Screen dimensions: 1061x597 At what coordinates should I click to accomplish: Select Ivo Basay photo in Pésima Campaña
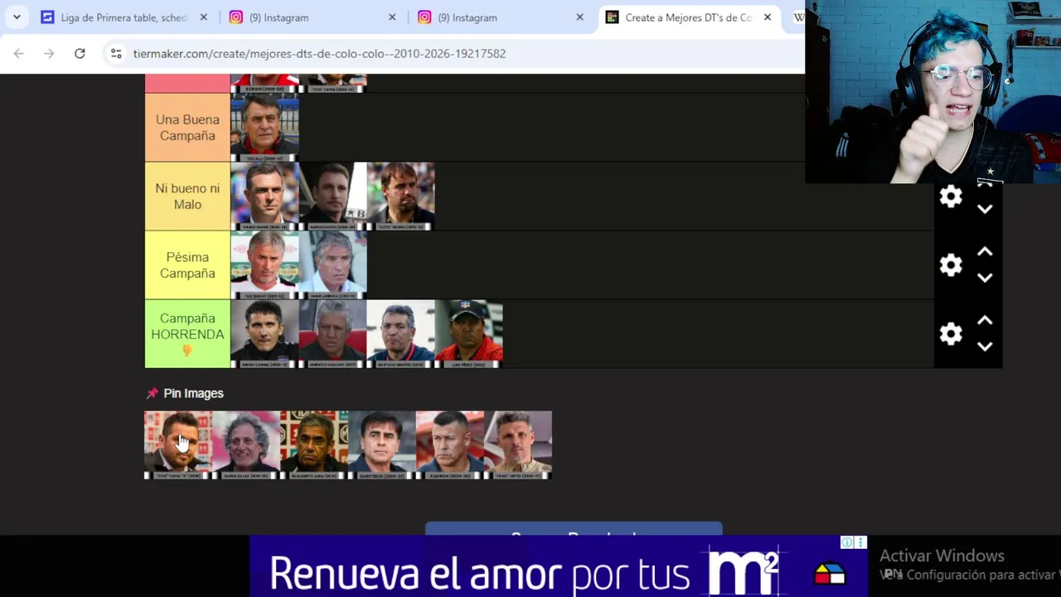pyautogui.click(x=264, y=265)
